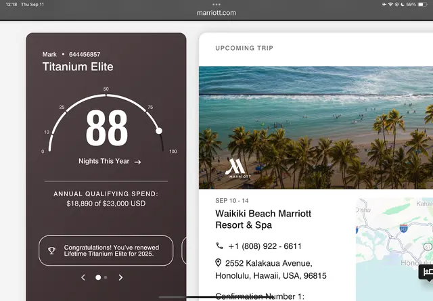The image size is (433, 301).
Task: Tap the Do Not Disturb moon icon
Action: pos(403,5)
